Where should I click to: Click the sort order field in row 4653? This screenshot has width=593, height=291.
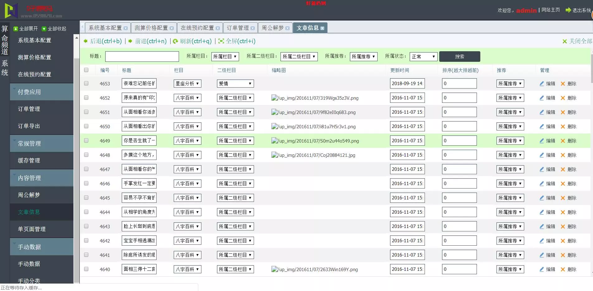coord(459,84)
